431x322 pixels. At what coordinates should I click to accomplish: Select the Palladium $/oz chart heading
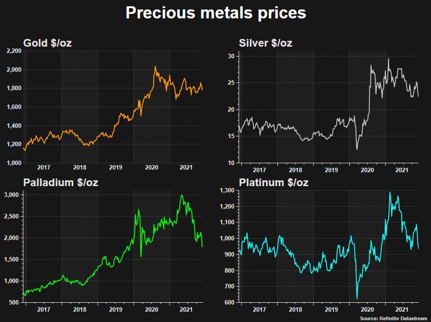(x=61, y=183)
